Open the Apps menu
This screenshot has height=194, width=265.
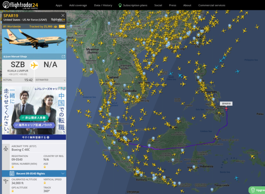tap(59, 6)
